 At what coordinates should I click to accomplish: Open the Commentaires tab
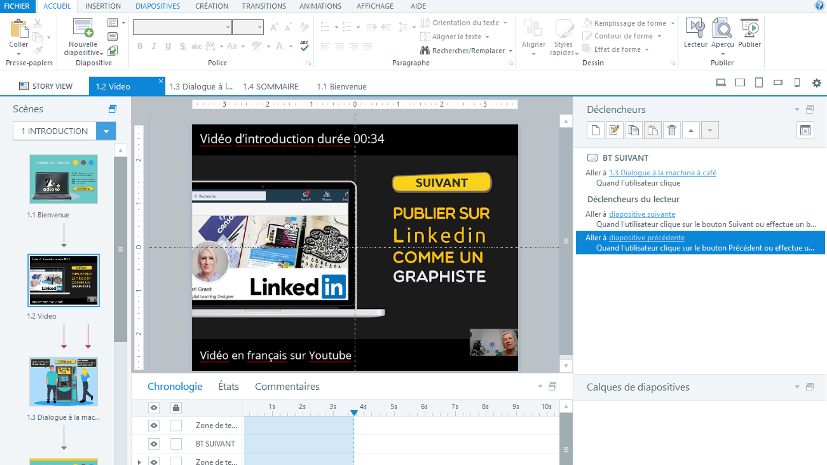tap(287, 386)
